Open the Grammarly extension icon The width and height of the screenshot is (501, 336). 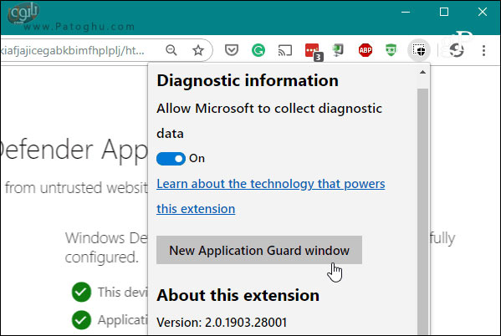pyautogui.click(x=258, y=50)
